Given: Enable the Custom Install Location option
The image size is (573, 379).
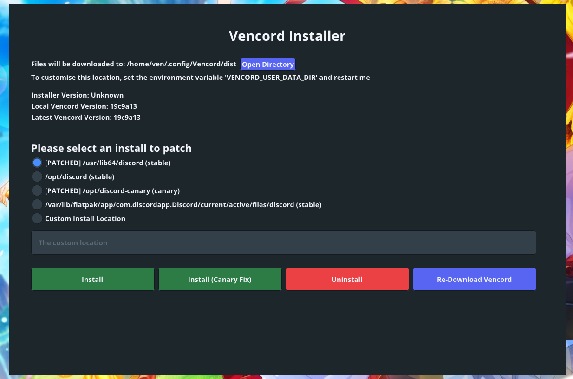Looking at the screenshot, I should point(37,218).
